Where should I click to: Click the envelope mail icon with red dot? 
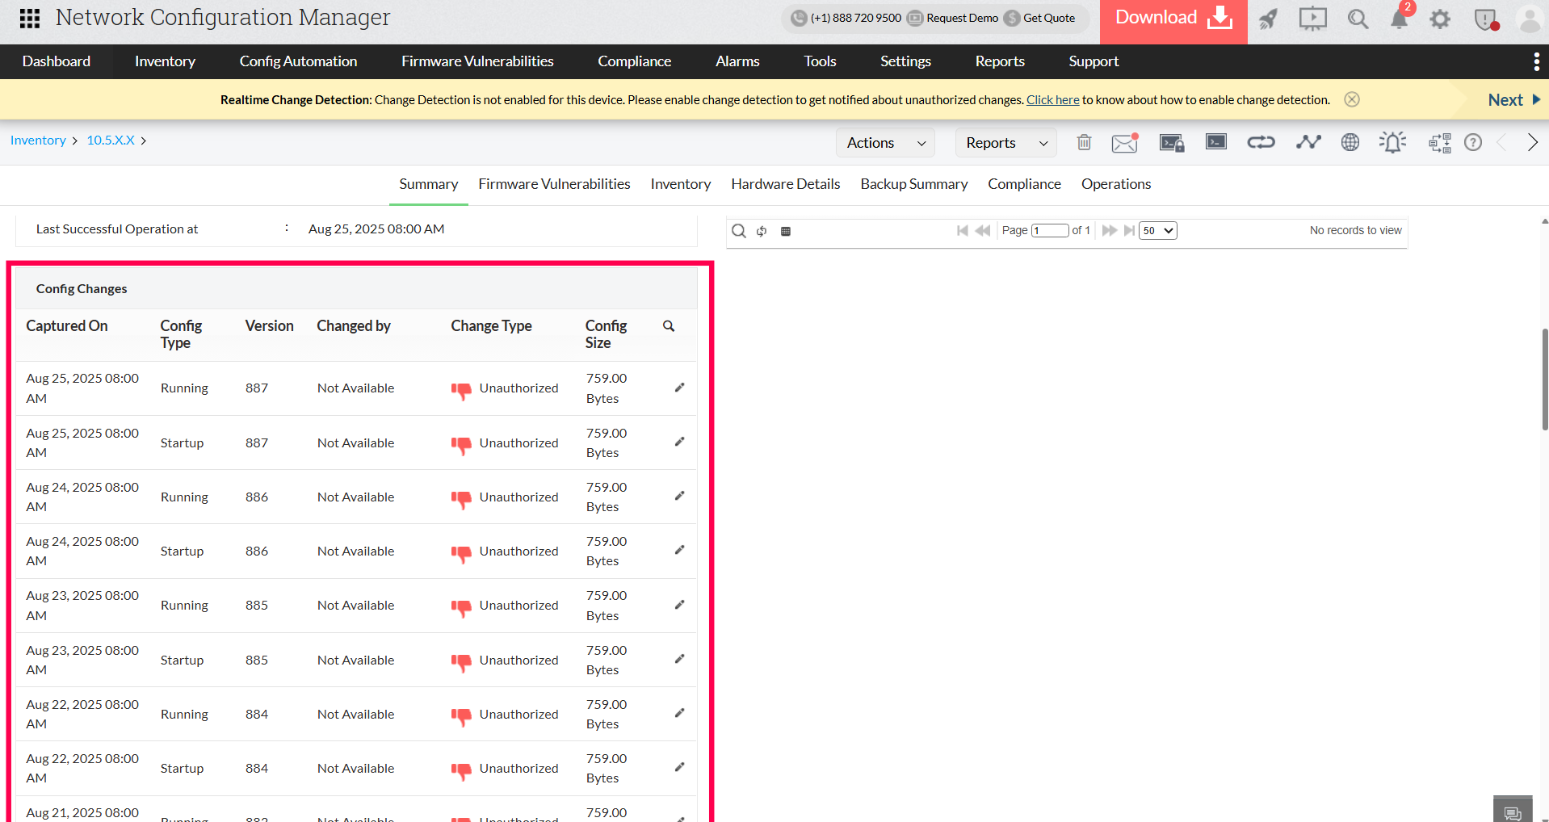[x=1124, y=143]
